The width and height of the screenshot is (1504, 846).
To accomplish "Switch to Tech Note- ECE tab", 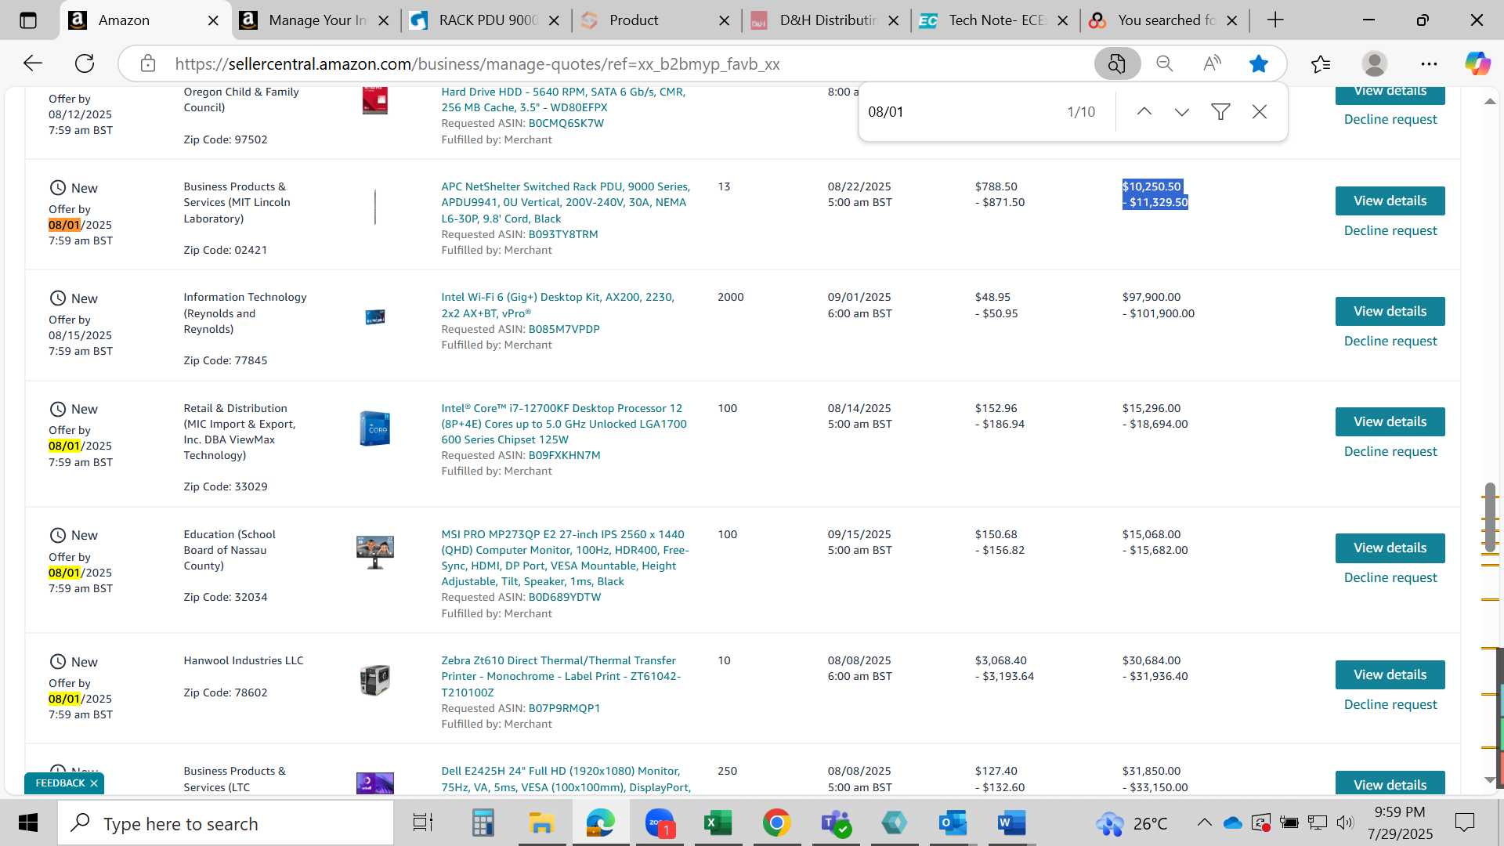I will [x=996, y=20].
